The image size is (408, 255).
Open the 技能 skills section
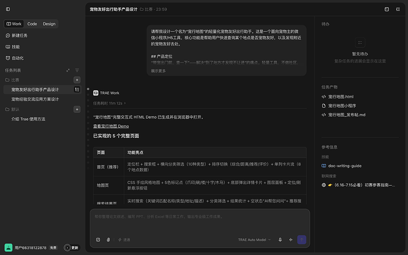pos(12,47)
